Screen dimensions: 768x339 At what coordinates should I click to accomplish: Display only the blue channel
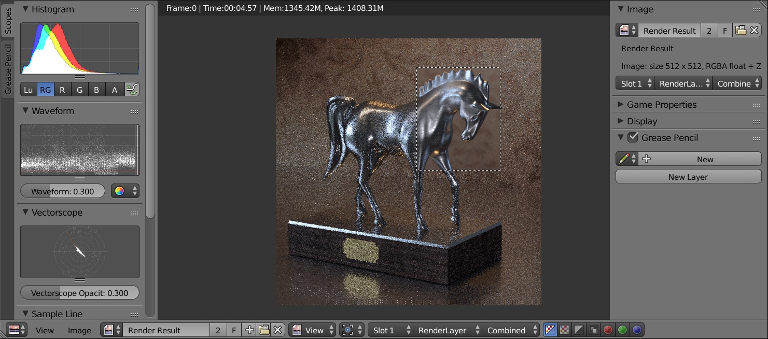pyautogui.click(x=637, y=330)
